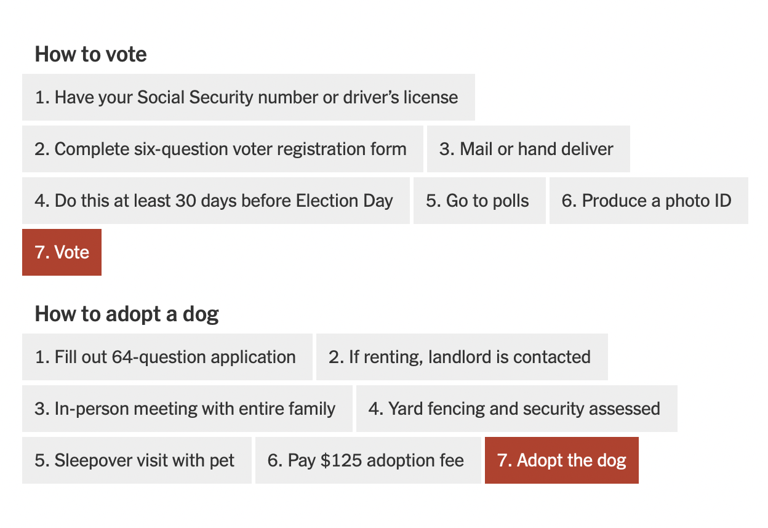Click 'Yard fencing and security assessed' step
The image size is (768, 528).
coord(517,409)
